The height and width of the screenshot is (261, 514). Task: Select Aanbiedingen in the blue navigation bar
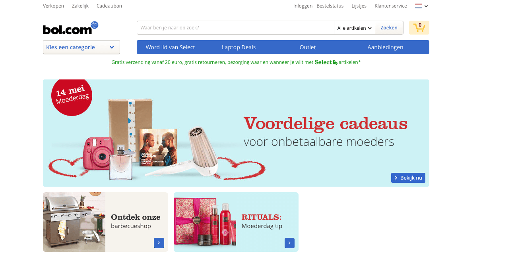tap(385, 47)
